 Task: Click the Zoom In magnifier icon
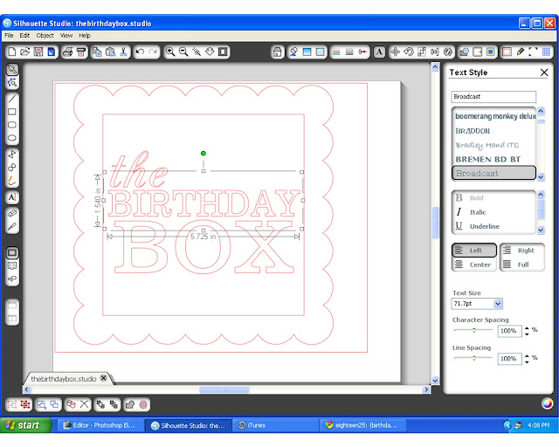point(170,52)
